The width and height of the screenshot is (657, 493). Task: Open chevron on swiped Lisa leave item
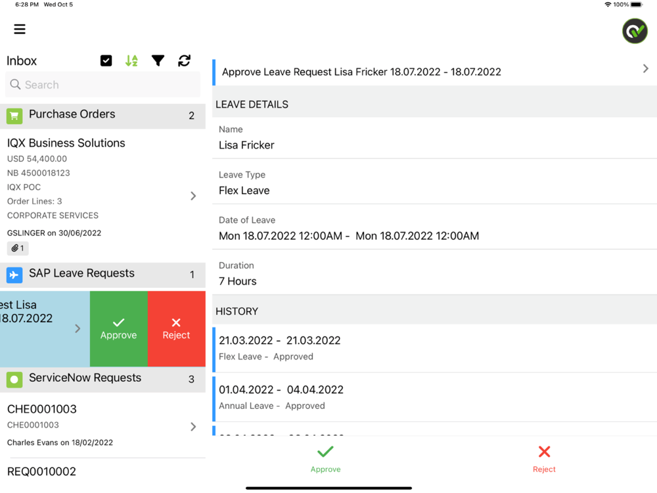coord(78,328)
